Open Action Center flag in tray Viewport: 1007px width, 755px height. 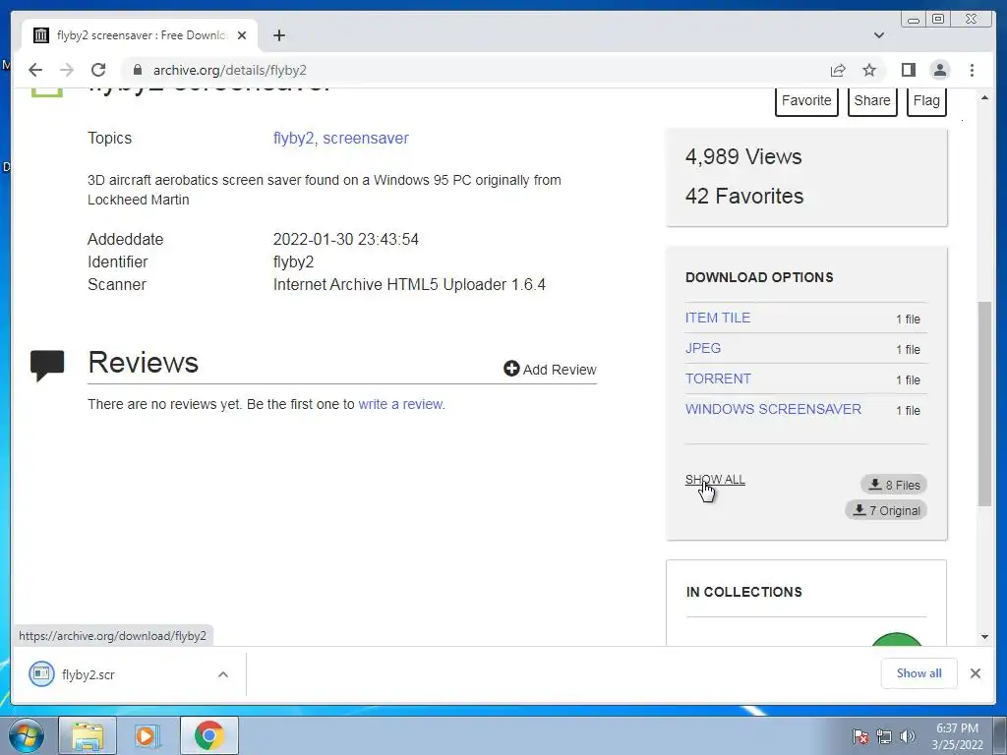(860, 736)
